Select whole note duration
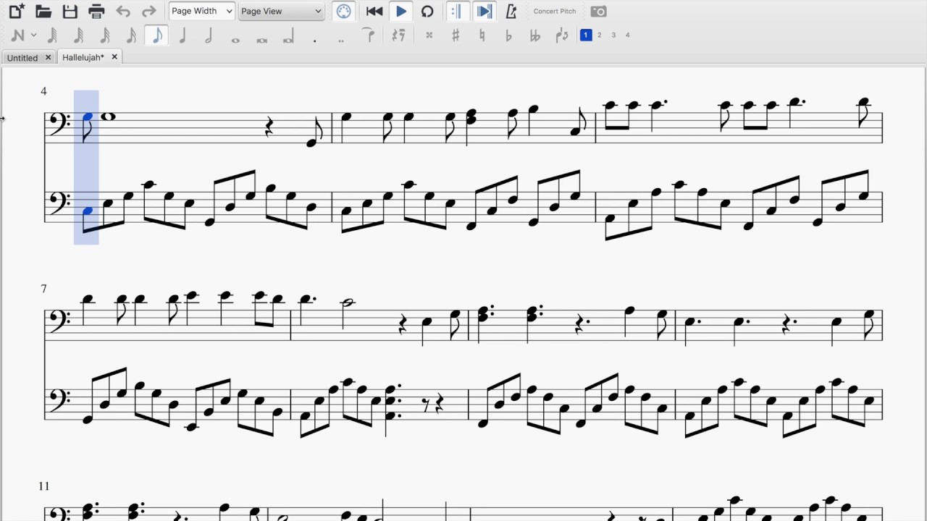 pyautogui.click(x=235, y=39)
